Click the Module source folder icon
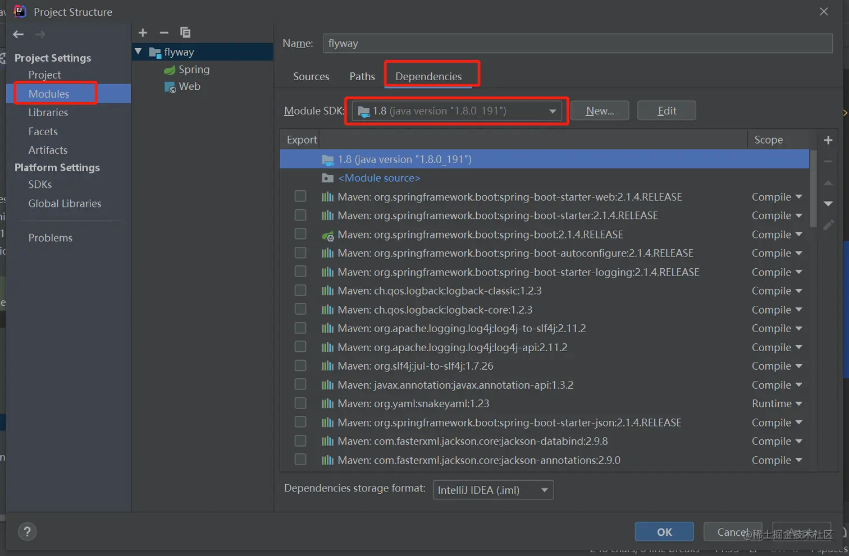 tap(328, 178)
